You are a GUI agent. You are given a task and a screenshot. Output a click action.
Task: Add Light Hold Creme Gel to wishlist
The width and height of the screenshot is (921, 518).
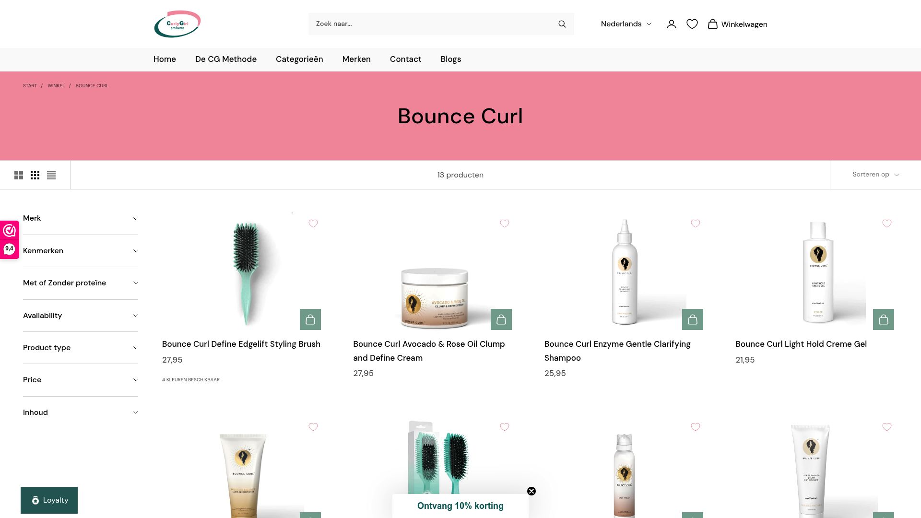click(887, 224)
